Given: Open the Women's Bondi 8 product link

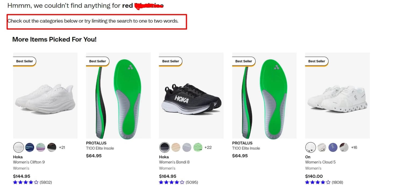Looking at the screenshot, I should point(174,162).
